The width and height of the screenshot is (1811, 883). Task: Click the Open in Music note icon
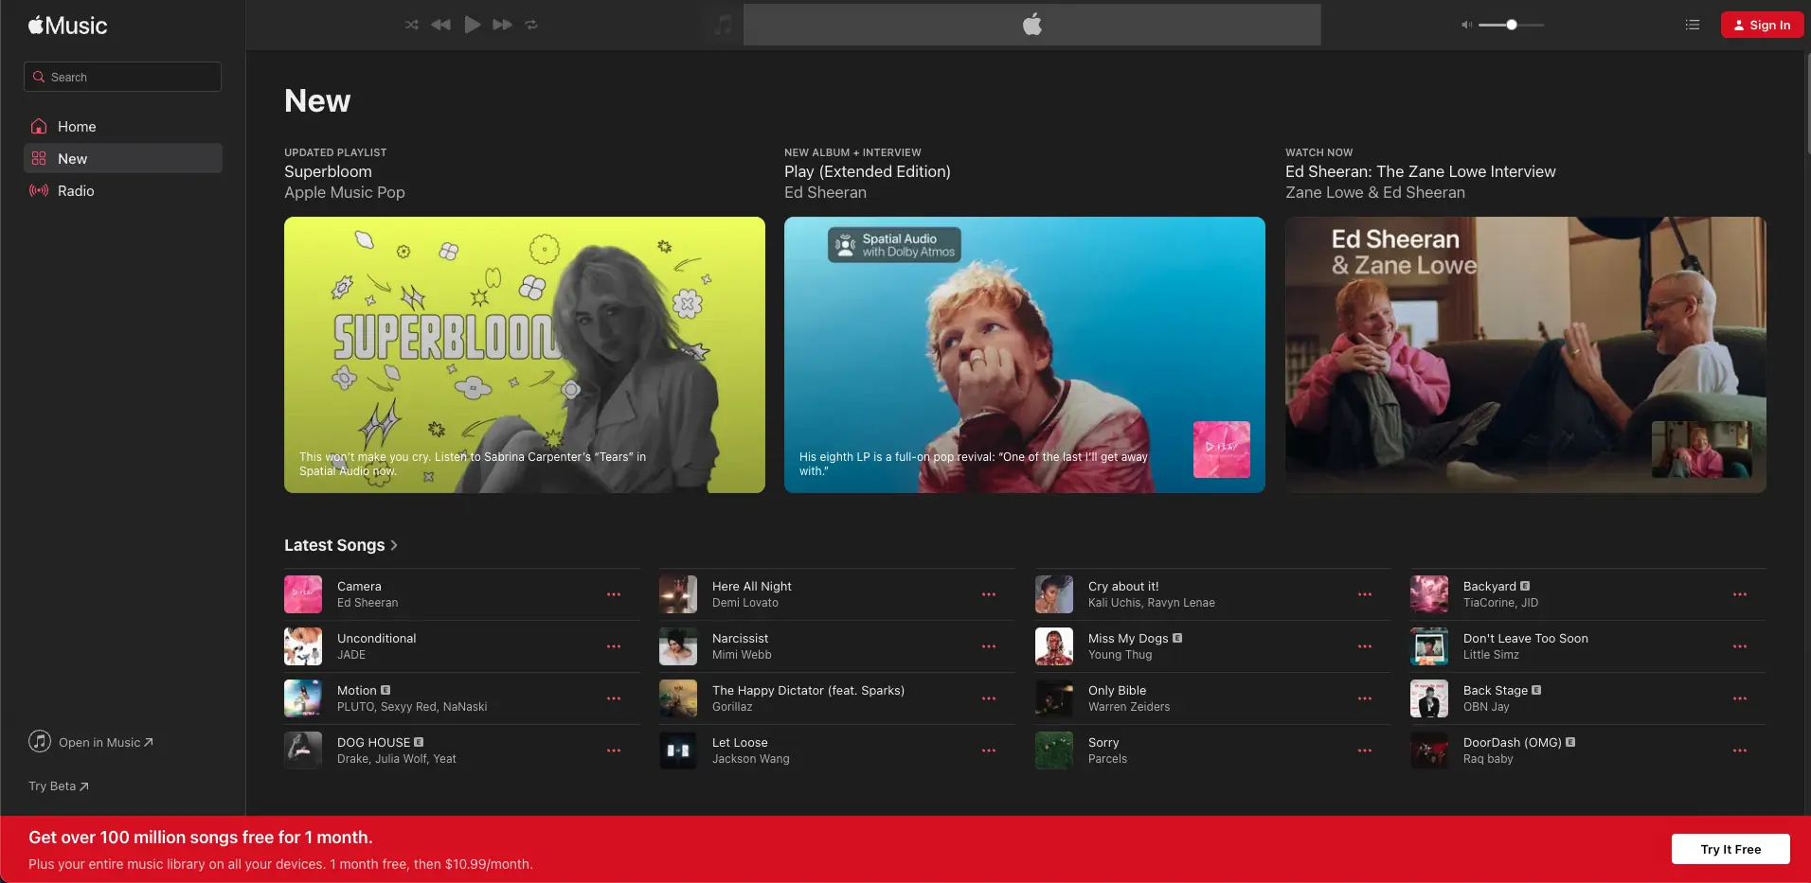40,742
